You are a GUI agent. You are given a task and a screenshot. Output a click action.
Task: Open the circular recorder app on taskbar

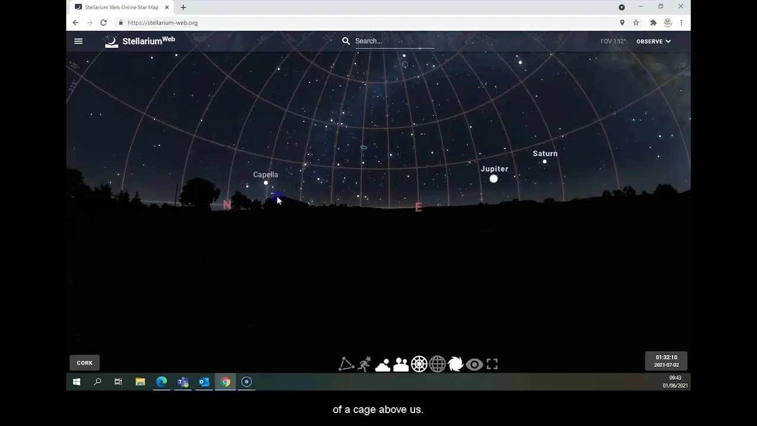point(247,382)
